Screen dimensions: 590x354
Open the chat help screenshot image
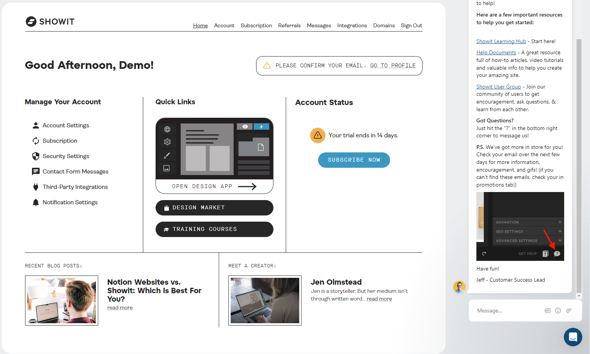coord(520,227)
